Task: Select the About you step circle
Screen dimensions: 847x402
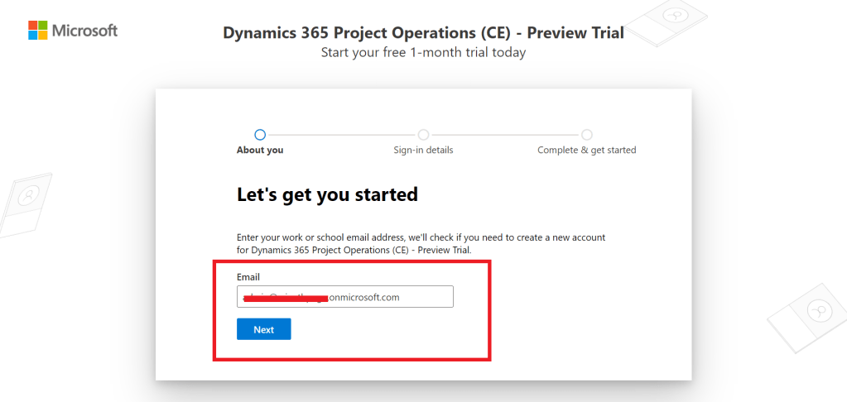Action: pyautogui.click(x=260, y=134)
